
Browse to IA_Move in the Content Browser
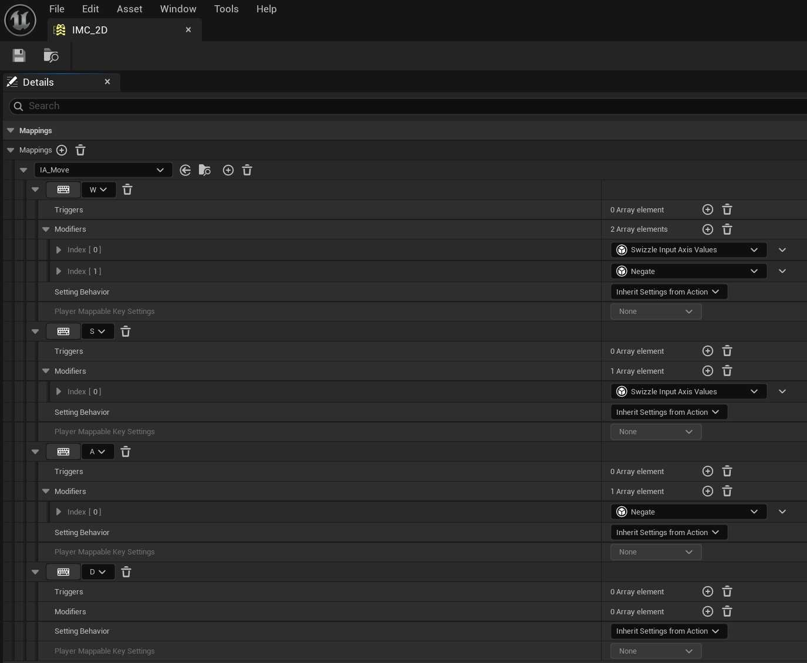[x=205, y=170]
